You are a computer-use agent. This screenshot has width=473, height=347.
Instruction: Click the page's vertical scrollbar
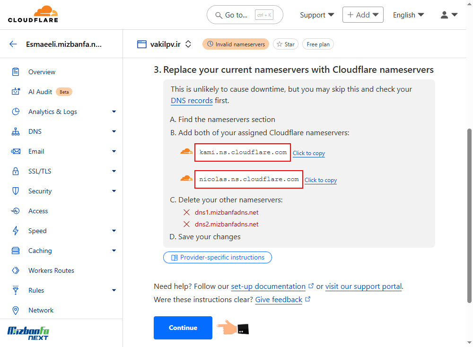(469, 216)
